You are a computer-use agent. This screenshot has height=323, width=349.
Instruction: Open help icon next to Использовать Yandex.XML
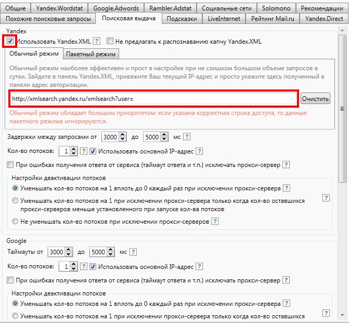tap(96, 41)
